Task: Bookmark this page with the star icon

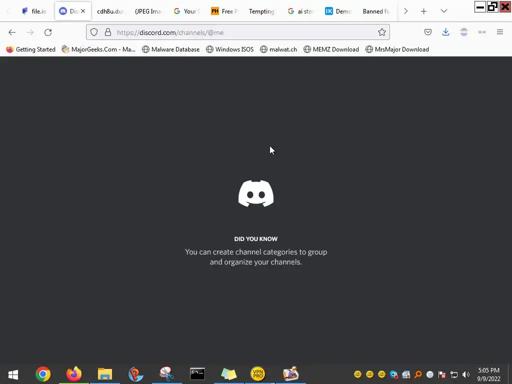Action: [x=381, y=32]
